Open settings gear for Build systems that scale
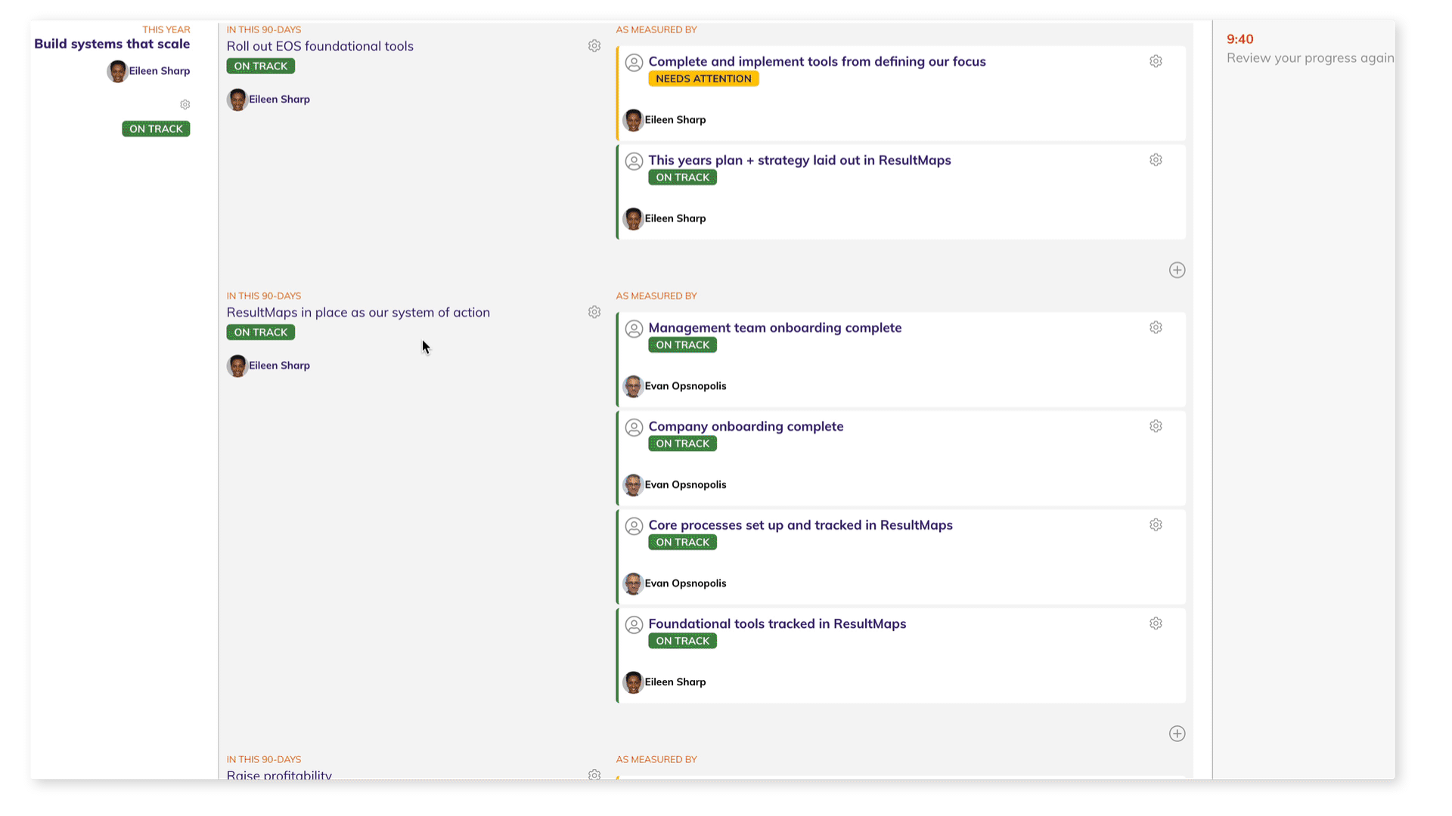This screenshot has width=1452, height=816. click(185, 104)
